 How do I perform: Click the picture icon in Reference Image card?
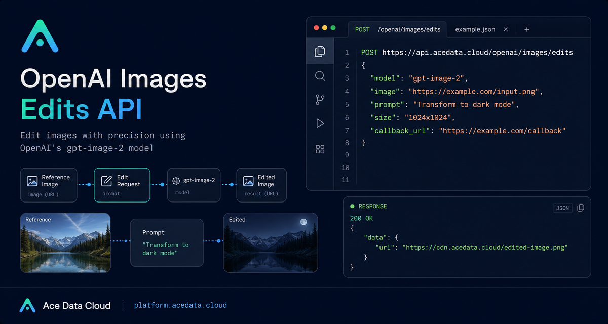click(x=32, y=181)
